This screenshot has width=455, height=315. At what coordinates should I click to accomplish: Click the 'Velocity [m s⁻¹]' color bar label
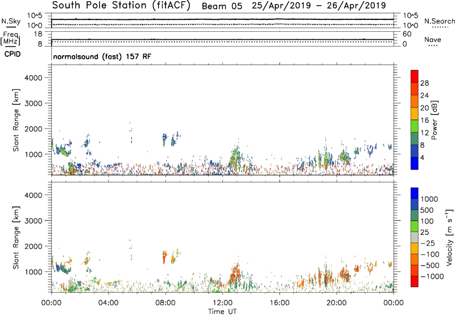pyautogui.click(x=449, y=237)
